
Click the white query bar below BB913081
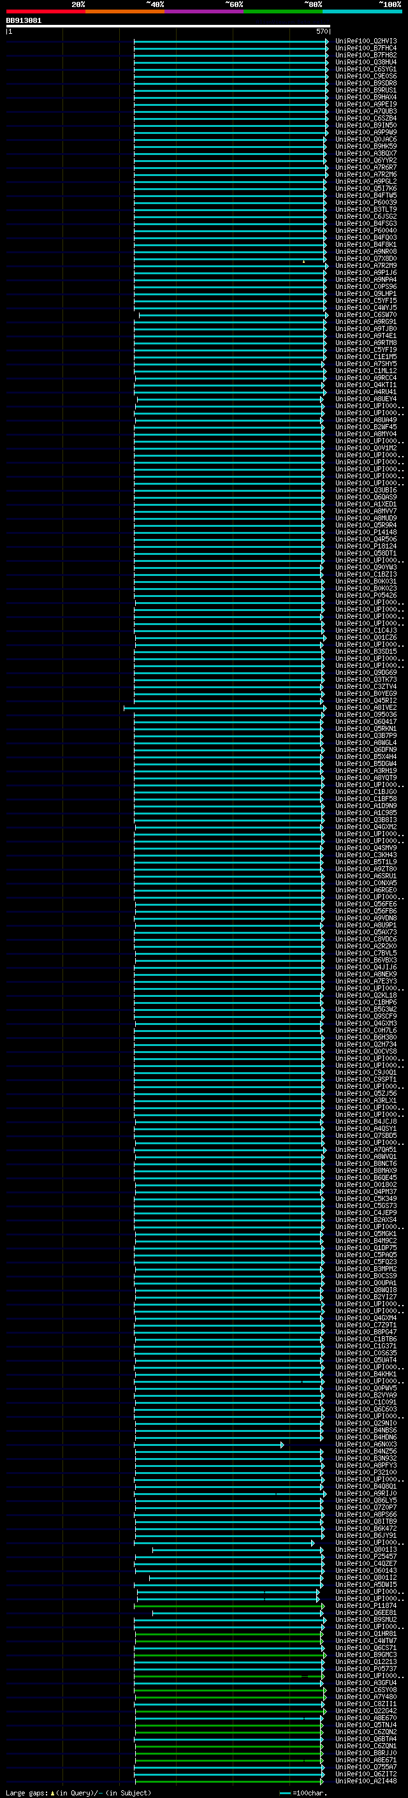tap(168, 26)
